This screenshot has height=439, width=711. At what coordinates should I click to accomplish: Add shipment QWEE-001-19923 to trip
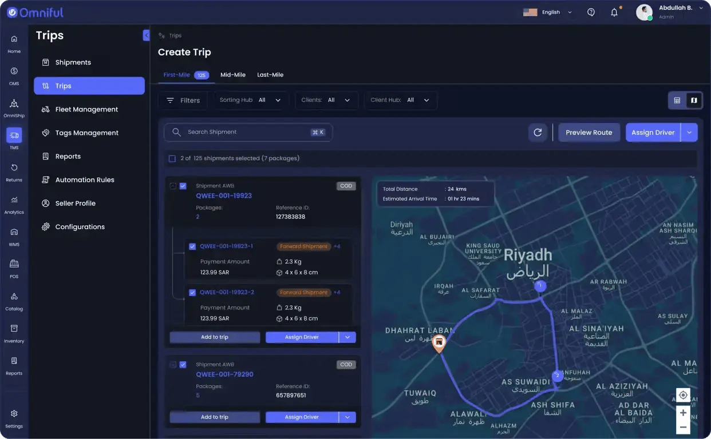pyautogui.click(x=215, y=337)
